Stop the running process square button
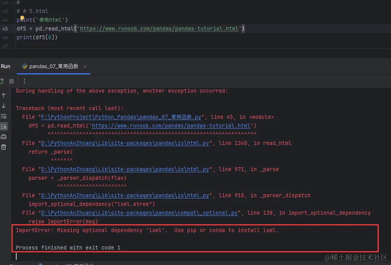This screenshot has height=265, width=391. (11, 81)
